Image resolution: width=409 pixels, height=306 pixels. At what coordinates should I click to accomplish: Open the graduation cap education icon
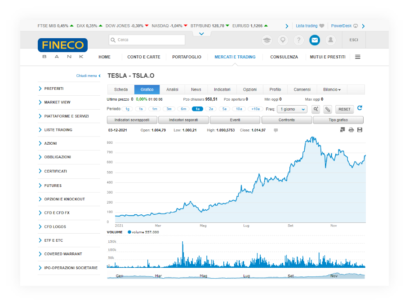click(267, 40)
